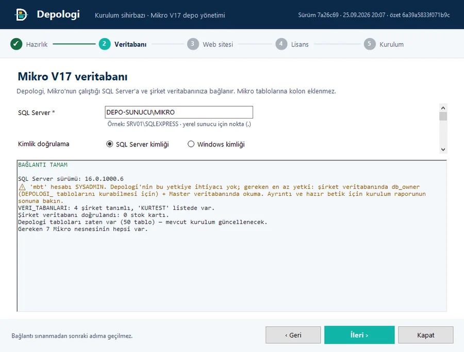Focus the SQL Server input field
464x352 pixels.
179,112
